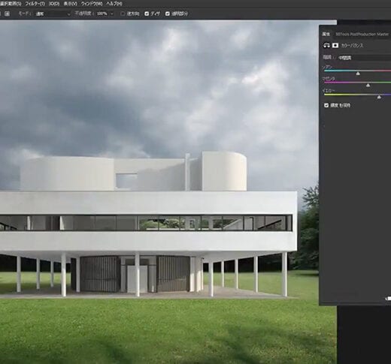This screenshot has width=391, height=364.
Task: Open the ウィンドウ(W) menu
Action: pyautogui.click(x=92, y=4)
